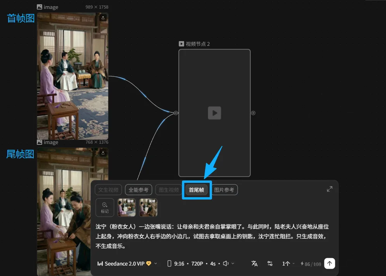Switch to the 图生视频 tab
This screenshot has height=276, width=386.
click(x=169, y=190)
